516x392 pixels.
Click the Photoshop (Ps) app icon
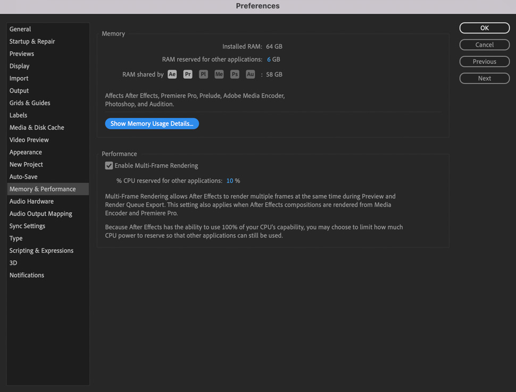235,74
